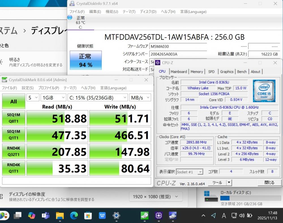The width and height of the screenshot is (283, 223).
Task: Open File Explorer from the taskbar
Action: pos(60,216)
